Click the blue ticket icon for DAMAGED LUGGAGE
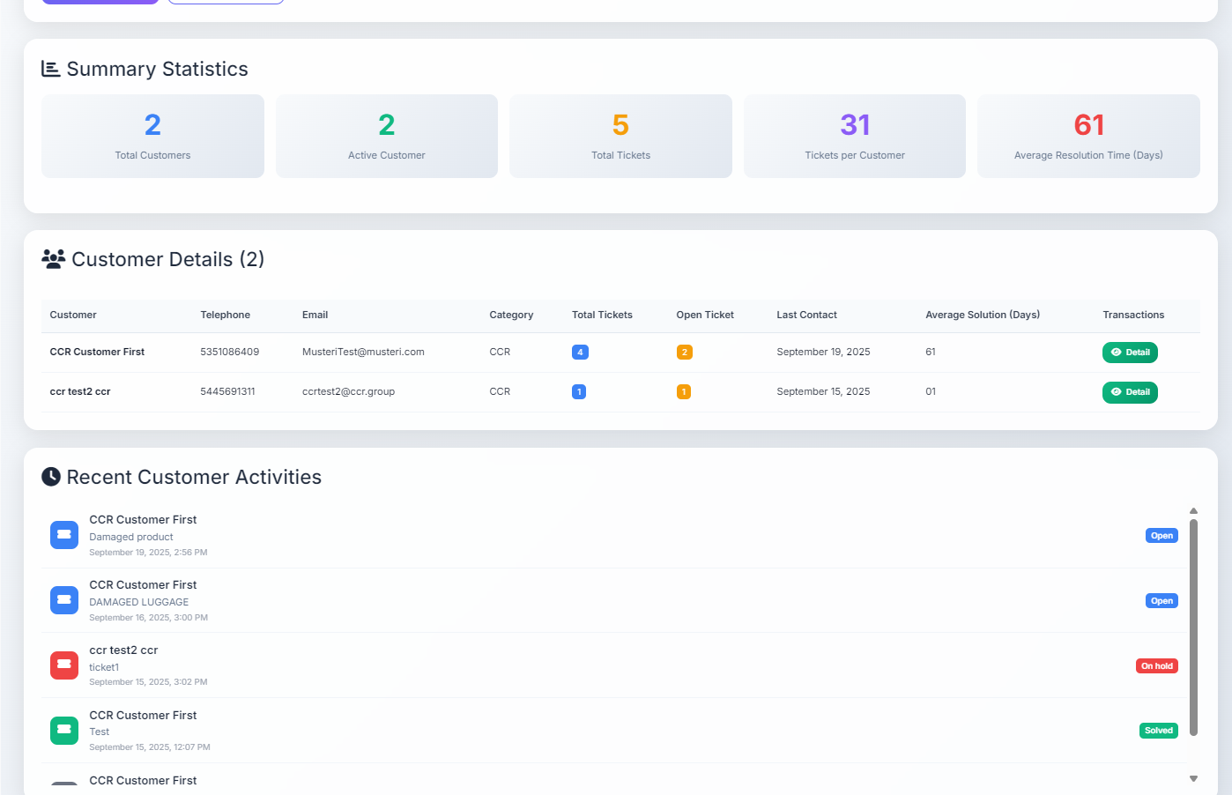This screenshot has width=1232, height=795. coord(64,600)
